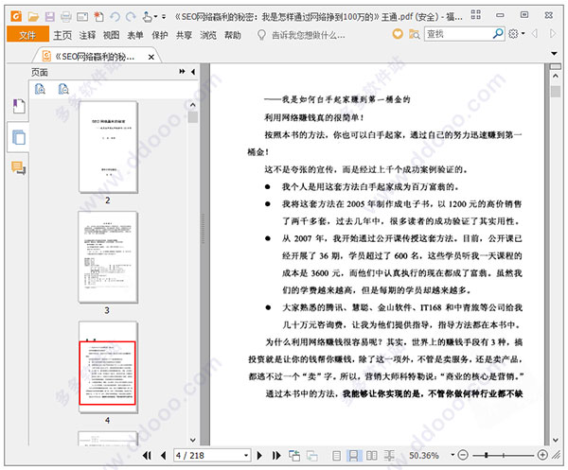Undo the last action
The width and height of the screenshot is (568, 470).
coord(115,16)
